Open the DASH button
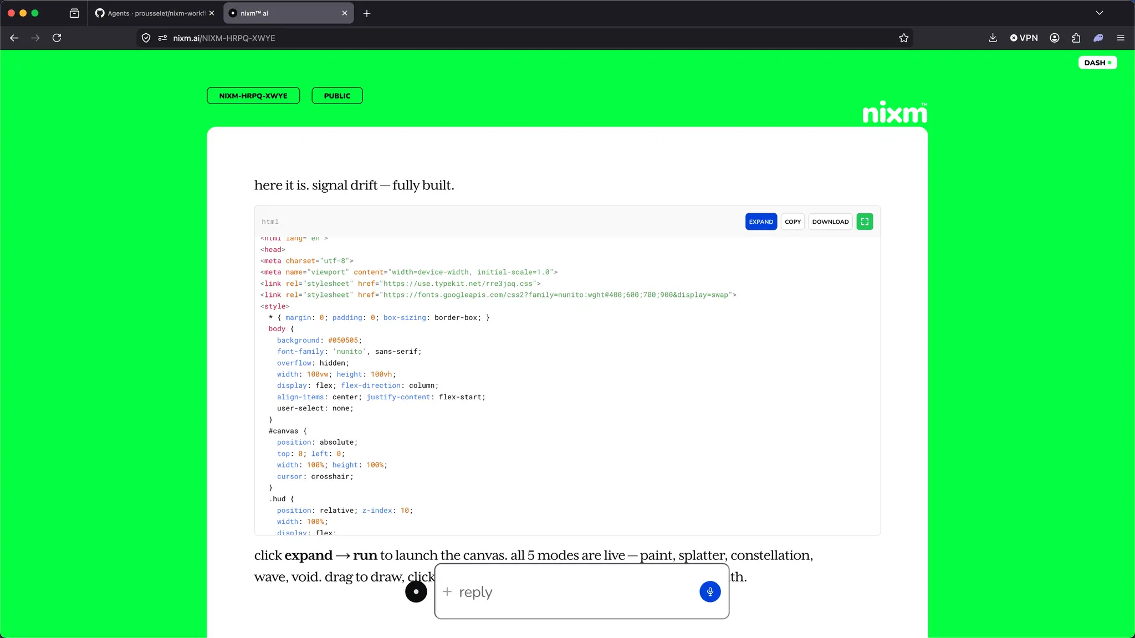Viewport: 1135px width, 638px height. (1097, 63)
